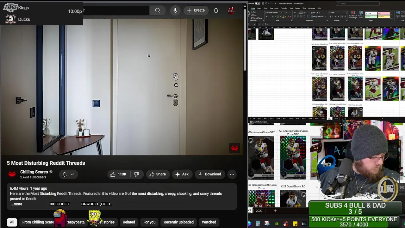
Task: Select the All filter chip
Action: tap(12, 222)
